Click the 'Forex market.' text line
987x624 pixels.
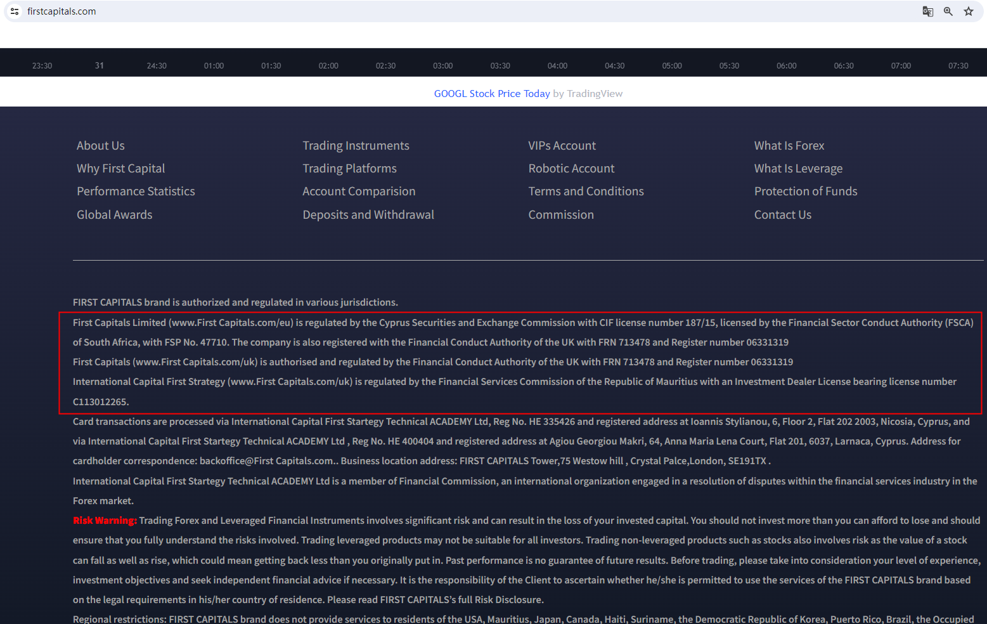click(x=103, y=501)
